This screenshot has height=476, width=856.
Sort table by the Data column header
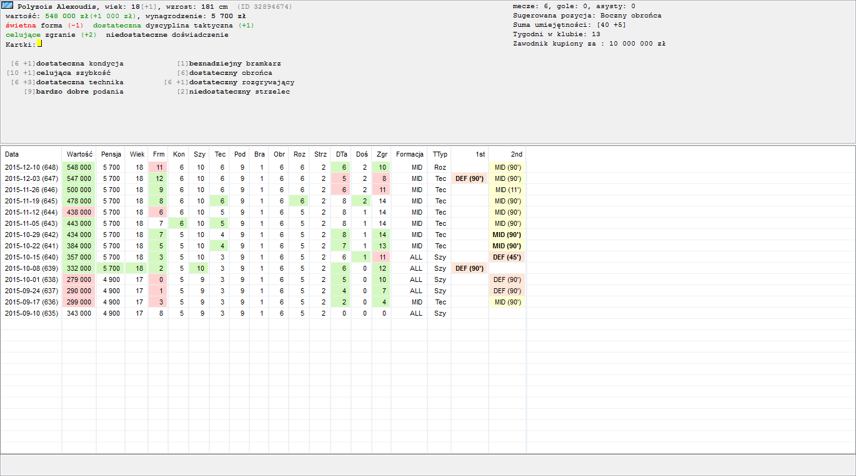coord(12,154)
